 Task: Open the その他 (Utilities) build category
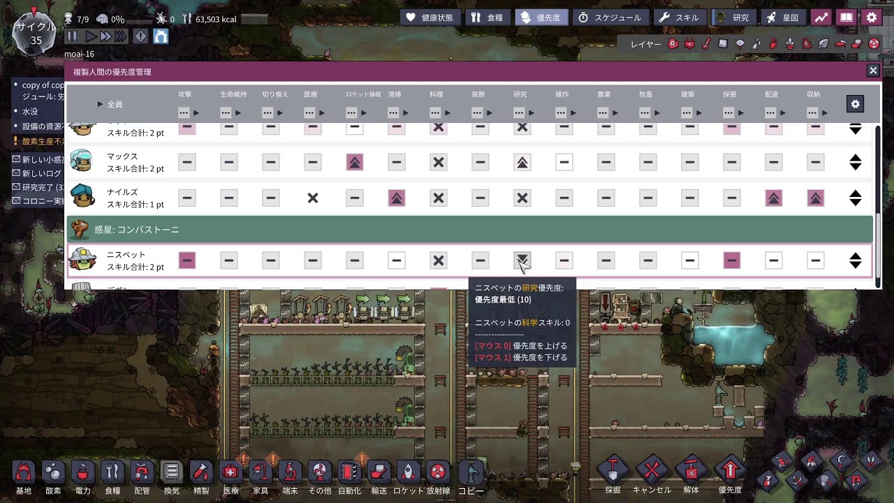point(319,473)
